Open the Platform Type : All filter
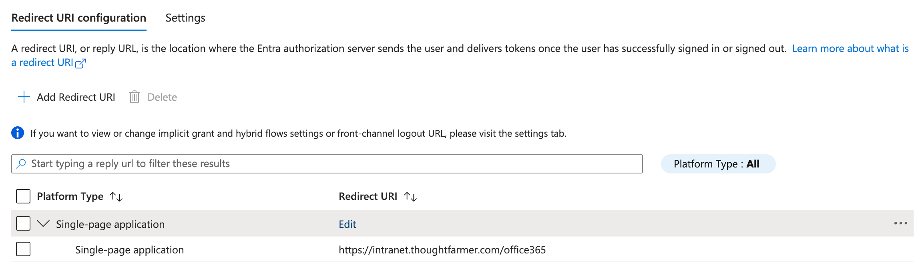 coord(717,163)
